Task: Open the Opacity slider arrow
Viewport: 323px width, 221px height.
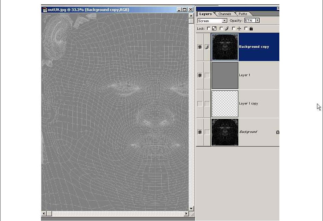Action: (257, 20)
